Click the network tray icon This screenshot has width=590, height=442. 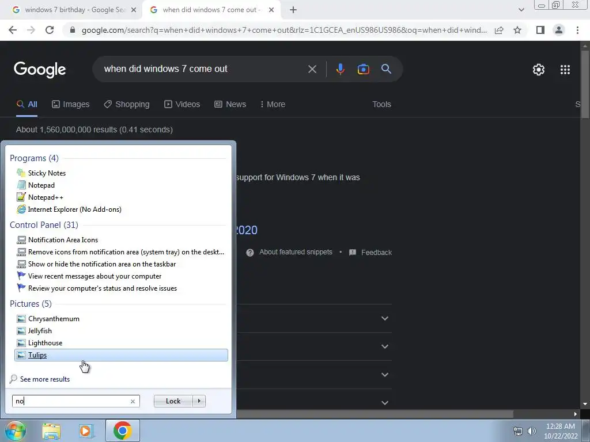point(518,431)
